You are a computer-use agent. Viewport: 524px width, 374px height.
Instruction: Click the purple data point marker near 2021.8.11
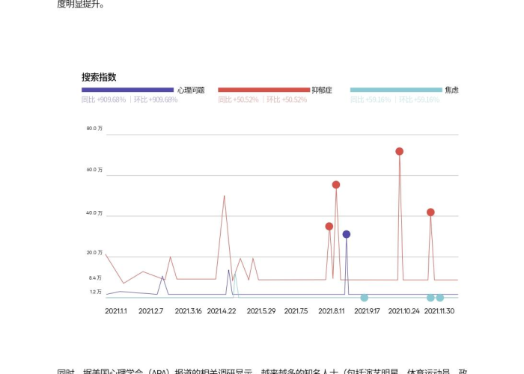347,234
